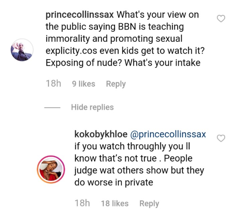The image size is (241, 216).
Task: Open the kokobykhloe username link
Action: pyautogui.click(x=100, y=134)
